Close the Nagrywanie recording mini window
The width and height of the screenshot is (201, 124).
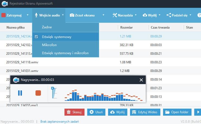[141, 80]
